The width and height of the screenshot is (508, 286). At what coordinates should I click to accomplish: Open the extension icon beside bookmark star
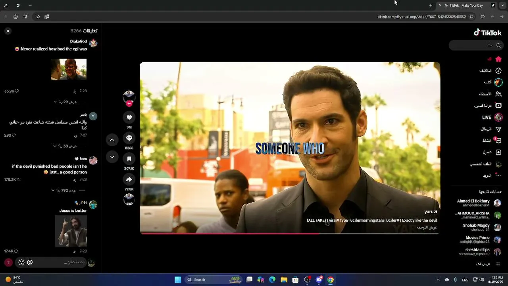47,17
